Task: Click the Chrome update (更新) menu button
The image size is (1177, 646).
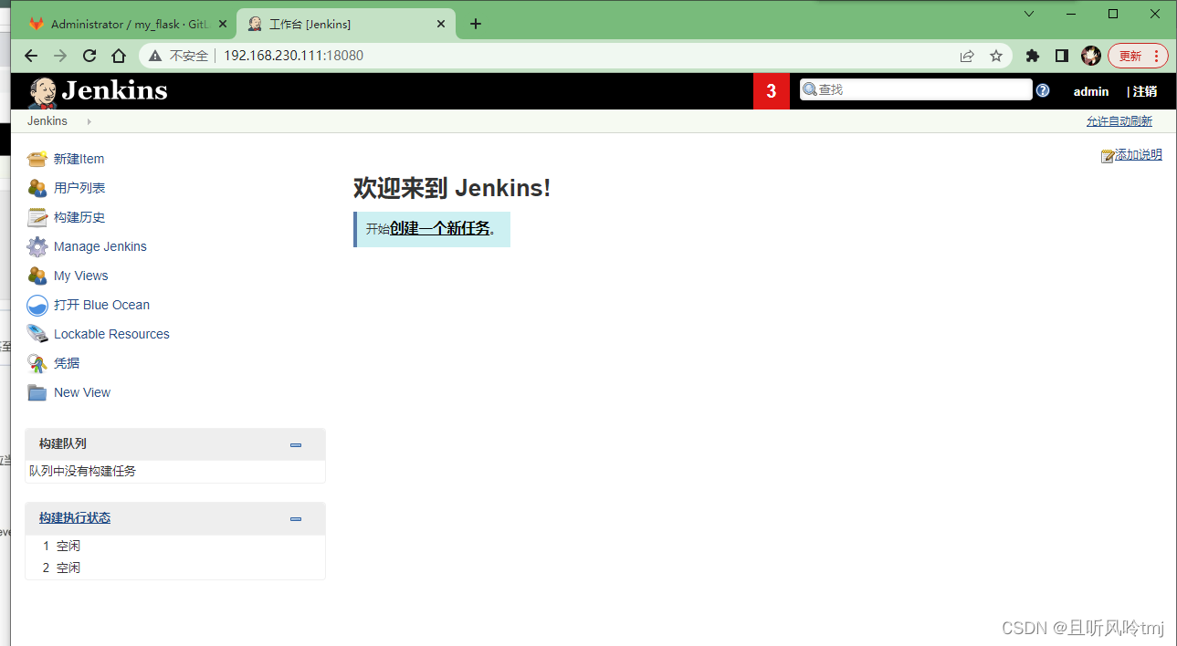Action: (1138, 56)
